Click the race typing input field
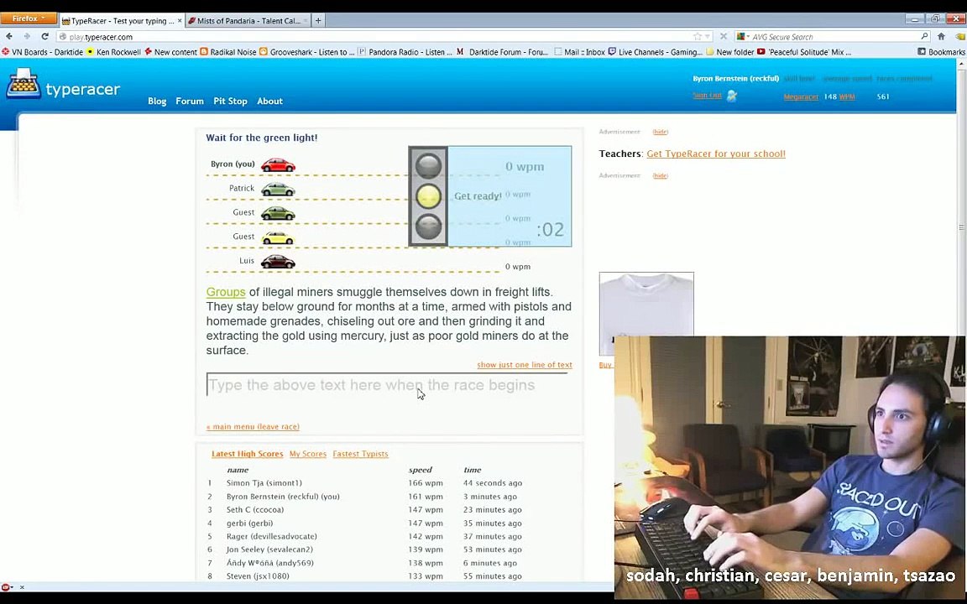 pos(387,384)
